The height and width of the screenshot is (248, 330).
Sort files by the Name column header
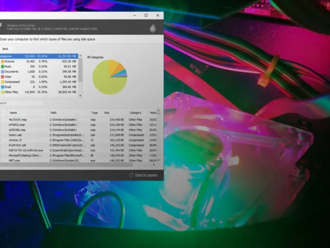(x=27, y=113)
